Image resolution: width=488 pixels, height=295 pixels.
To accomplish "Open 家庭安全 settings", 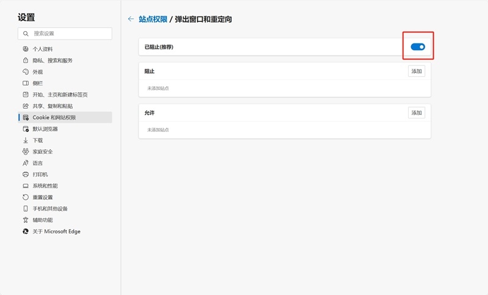I will pos(65,151).
